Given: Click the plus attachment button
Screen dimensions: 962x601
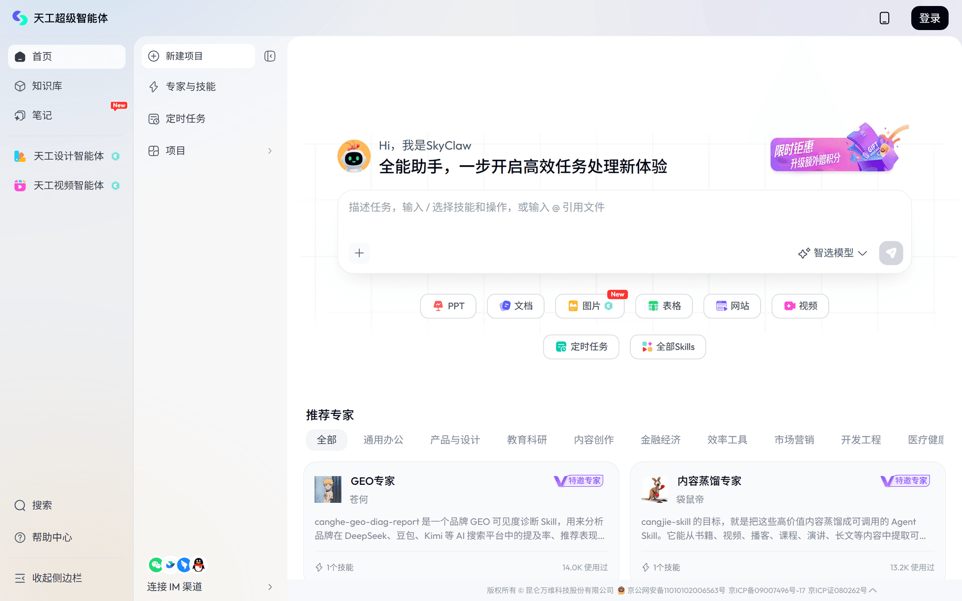Looking at the screenshot, I should coord(359,253).
